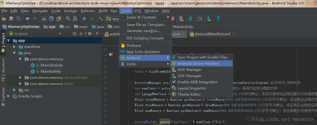Click the Collapse All icon in Project panel
Screen dimensions: 317x125
[x=81, y=34]
